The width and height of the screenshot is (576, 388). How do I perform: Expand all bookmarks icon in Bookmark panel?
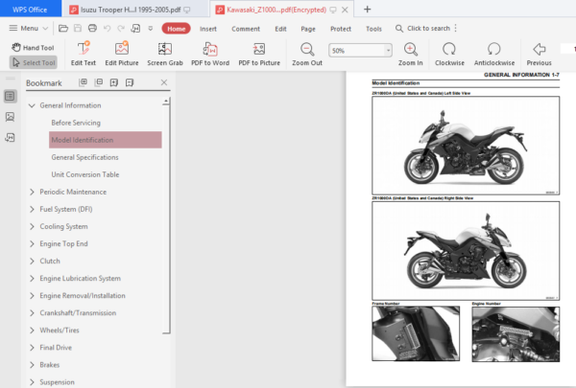point(83,82)
